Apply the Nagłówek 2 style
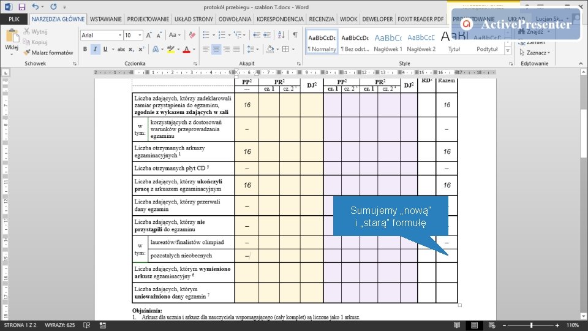 point(421,42)
